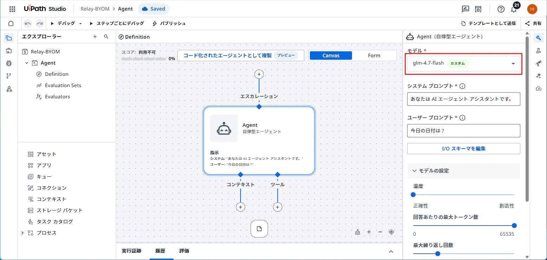
Task: Open the telescope icon in right rail
Action: tap(538, 63)
